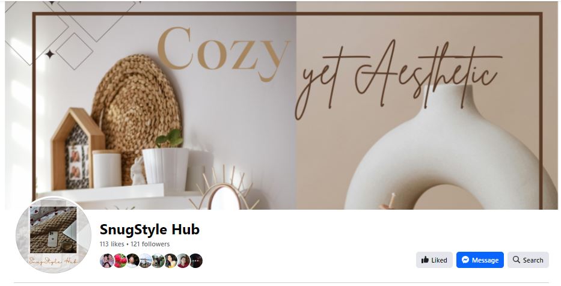Open the green outdoor group follower avatar
The width and height of the screenshot is (561, 286).
click(158, 261)
